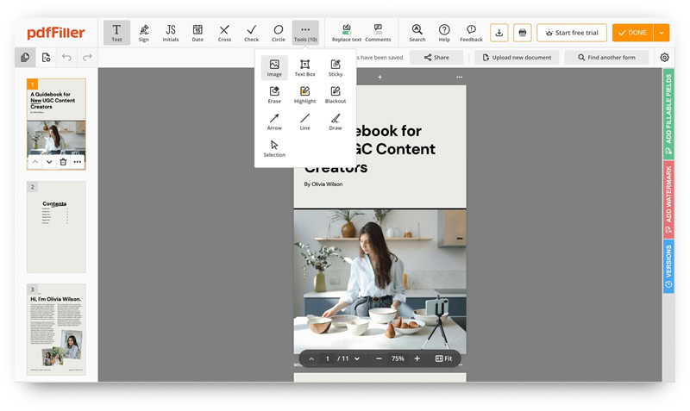
Task: Toggle the Comments switch
Action: (x=378, y=33)
